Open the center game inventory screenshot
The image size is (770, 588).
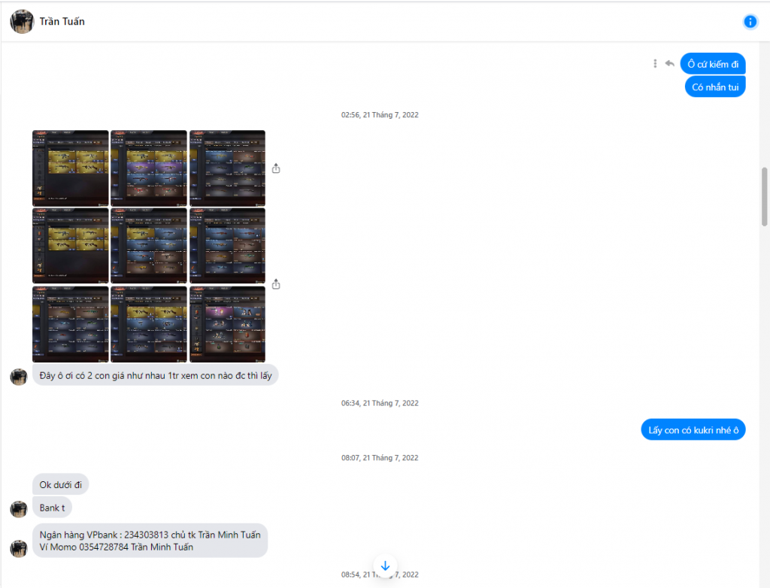[149, 246]
